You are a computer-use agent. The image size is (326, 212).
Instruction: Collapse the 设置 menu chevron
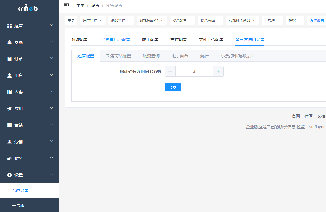pos(51,174)
